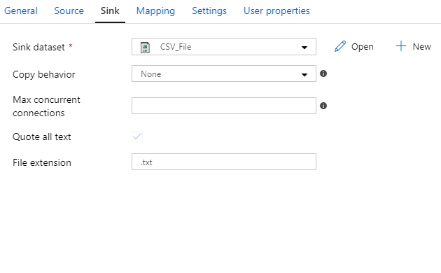Toggle the Quote all text checkbox
This screenshot has width=441, height=273.
click(137, 136)
